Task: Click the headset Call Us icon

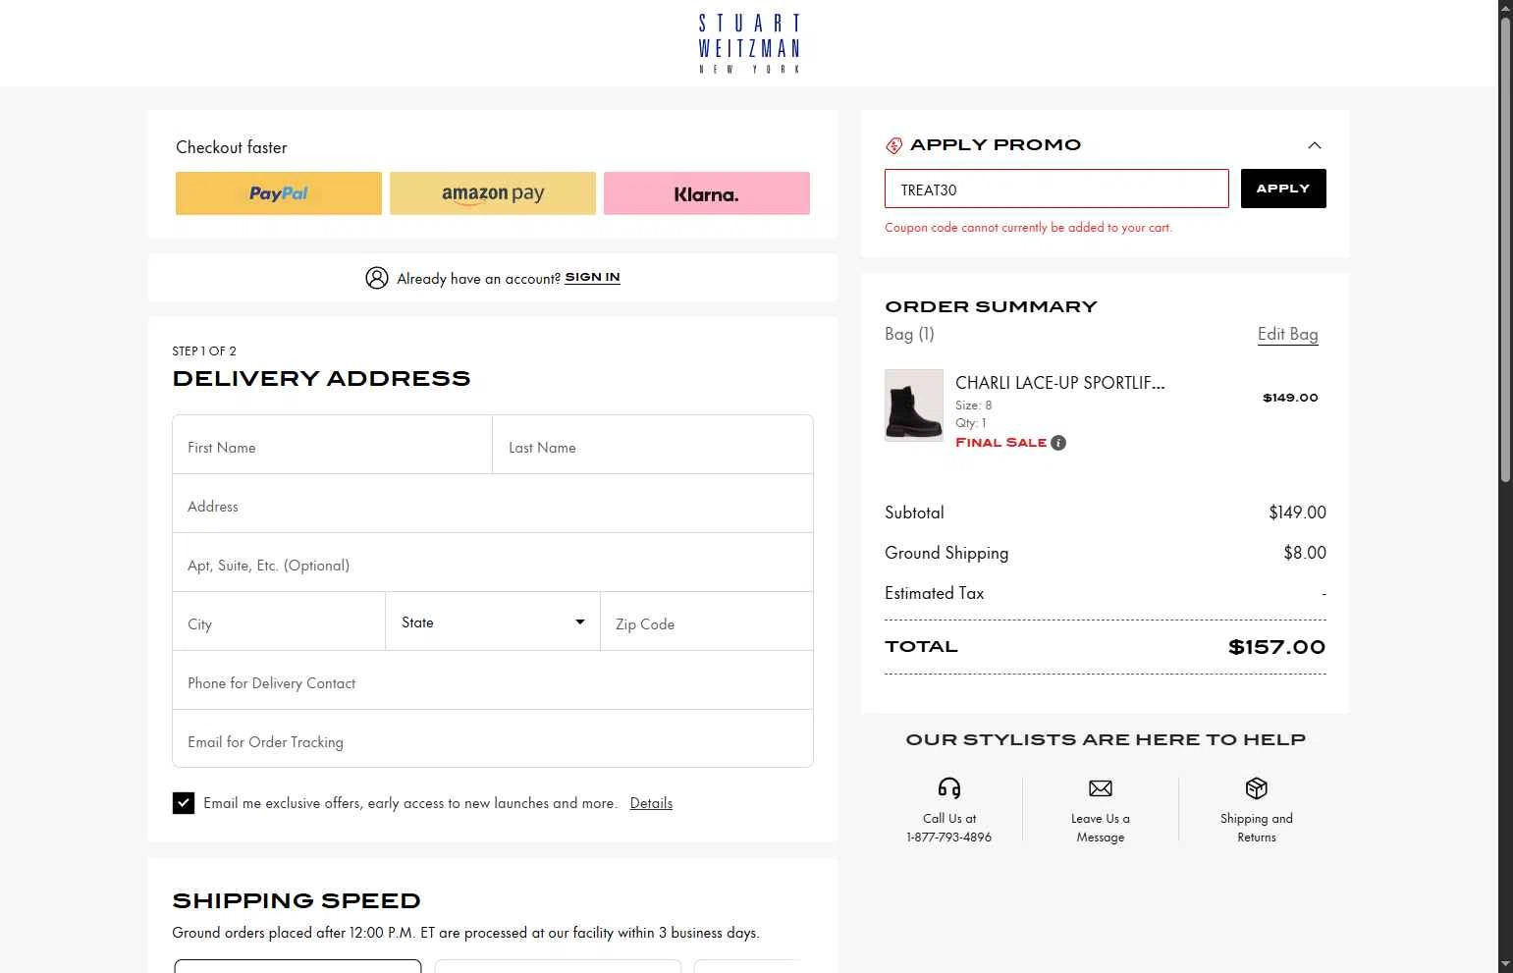Action: pyautogui.click(x=949, y=788)
